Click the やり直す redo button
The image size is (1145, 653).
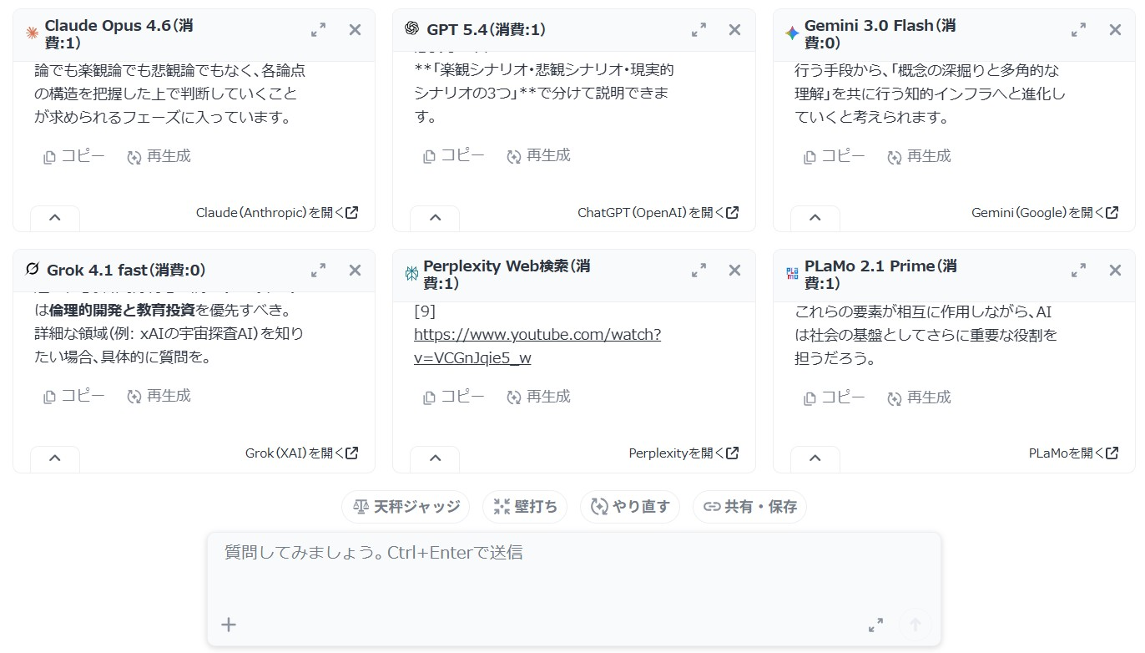coord(630,507)
